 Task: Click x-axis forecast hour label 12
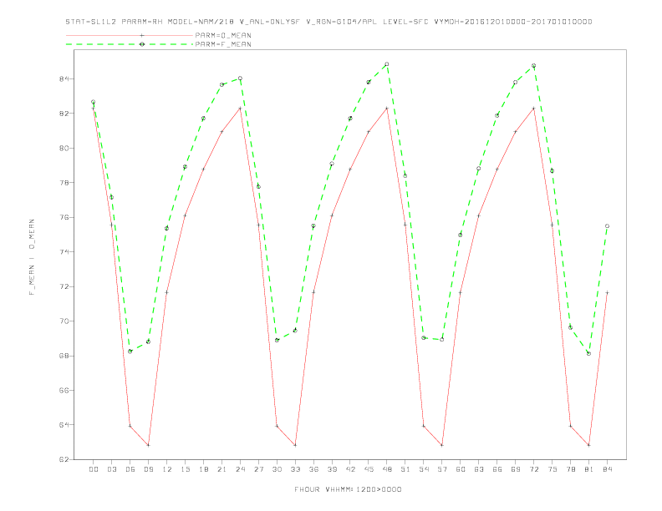[167, 469]
